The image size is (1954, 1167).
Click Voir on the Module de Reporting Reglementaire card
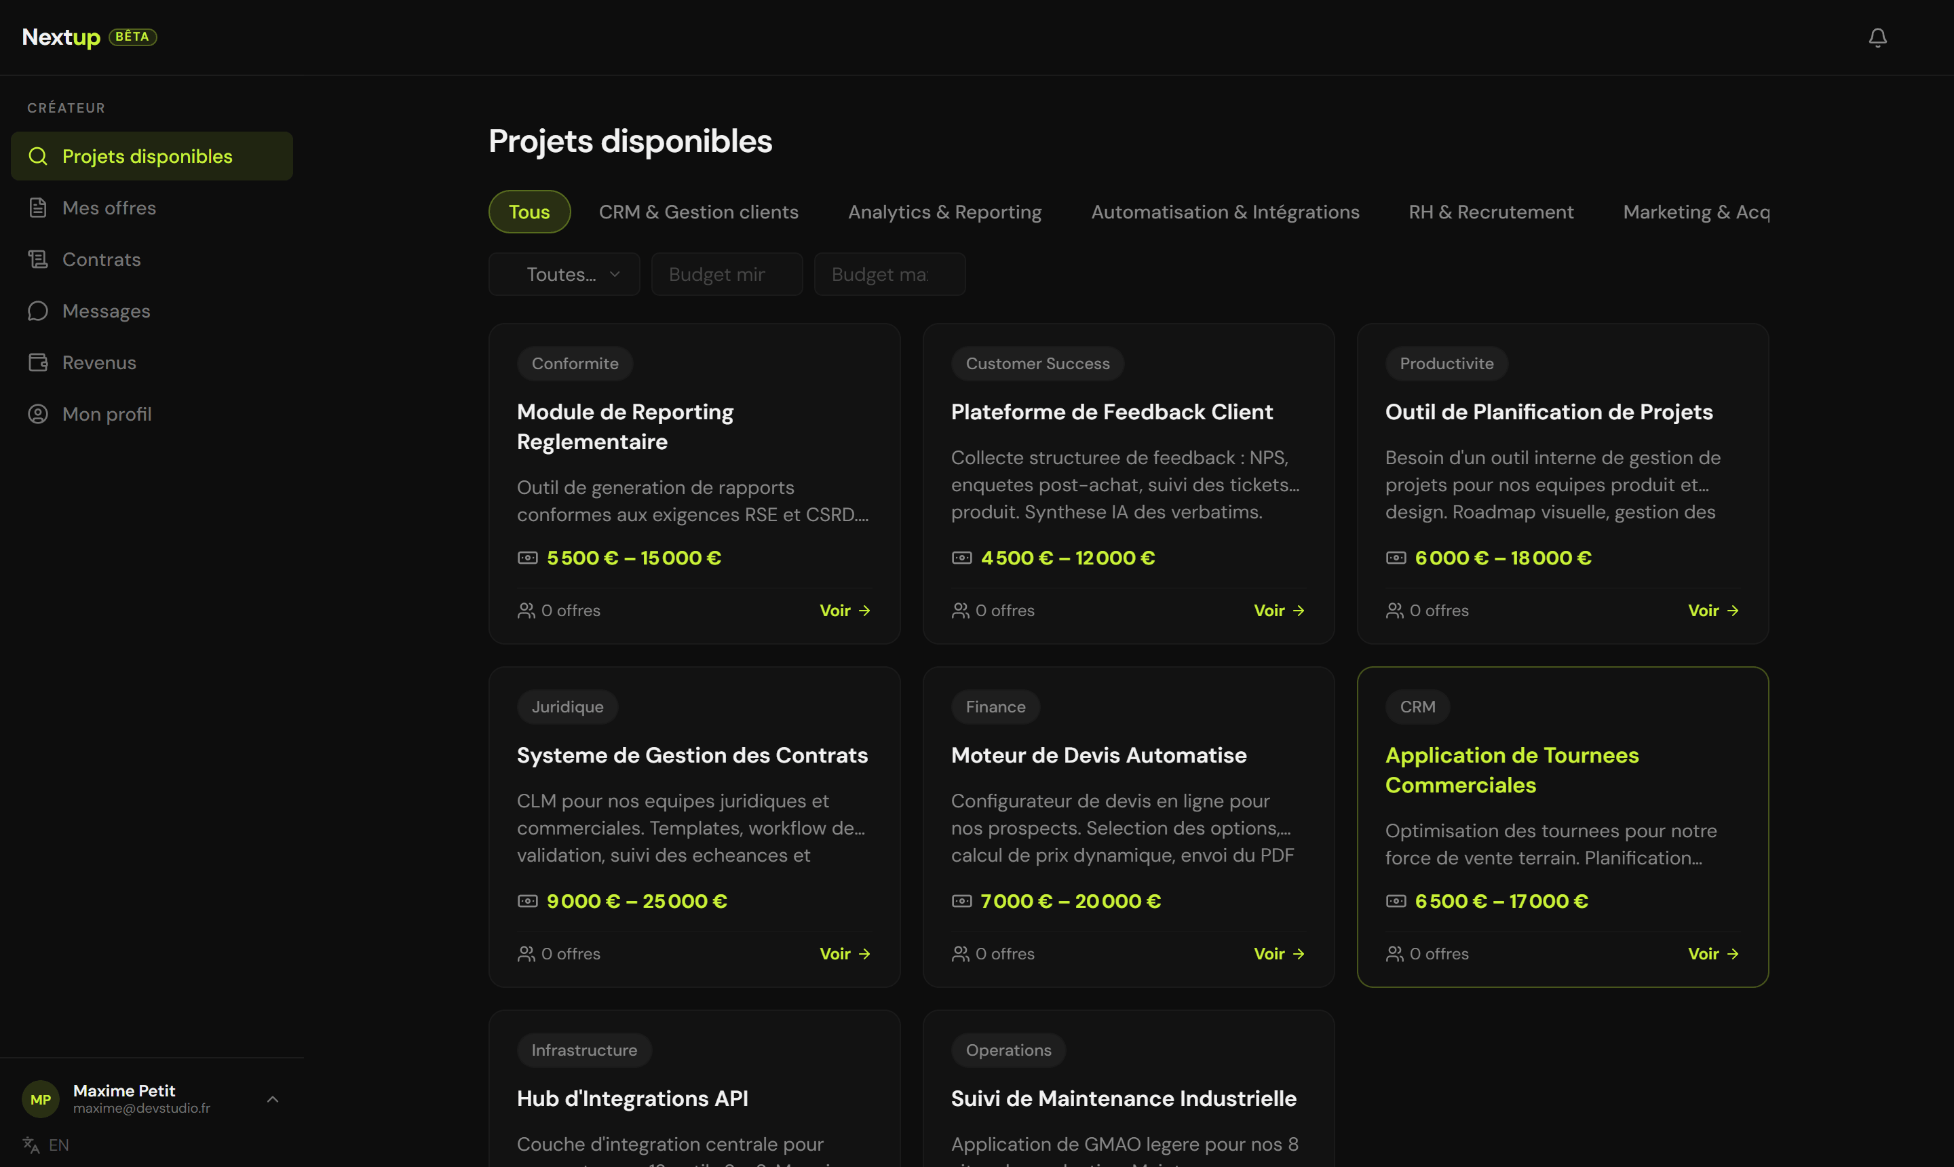click(845, 610)
